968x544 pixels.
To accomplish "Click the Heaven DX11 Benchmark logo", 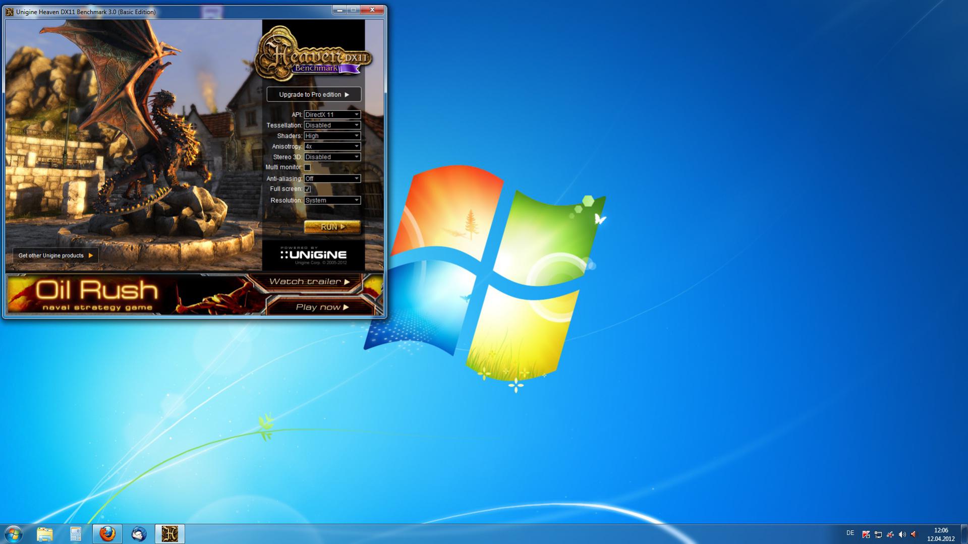I will click(x=313, y=54).
